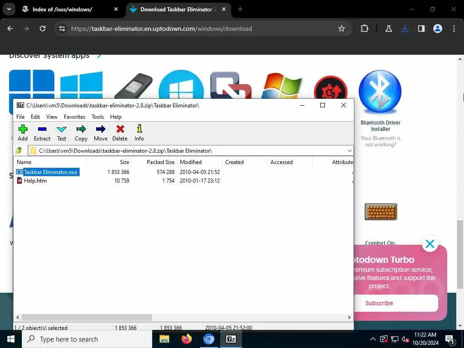Image resolution: width=464 pixels, height=348 pixels.
Task: Open the browser profile avatar
Action: [x=437, y=29]
